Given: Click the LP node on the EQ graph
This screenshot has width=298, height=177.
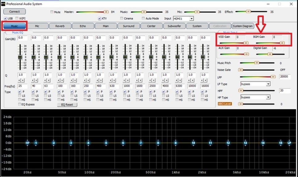Looking at the screenshot, I should click(x=289, y=143).
